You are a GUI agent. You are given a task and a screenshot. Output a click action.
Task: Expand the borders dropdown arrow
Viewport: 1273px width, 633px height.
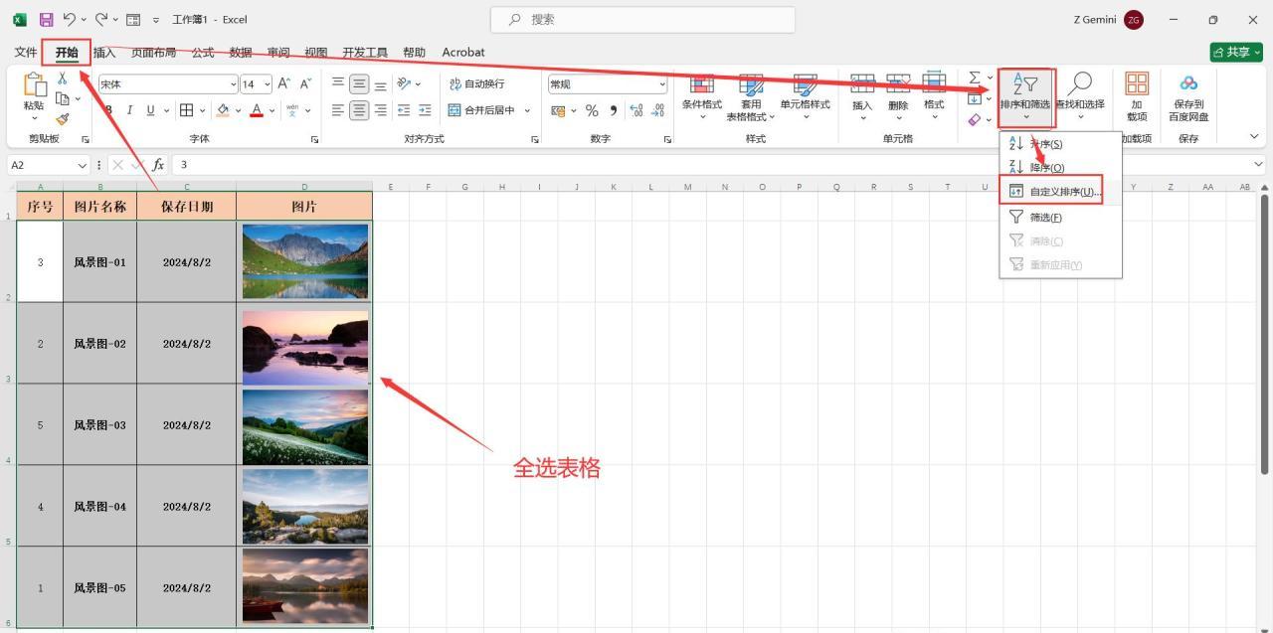point(202,110)
